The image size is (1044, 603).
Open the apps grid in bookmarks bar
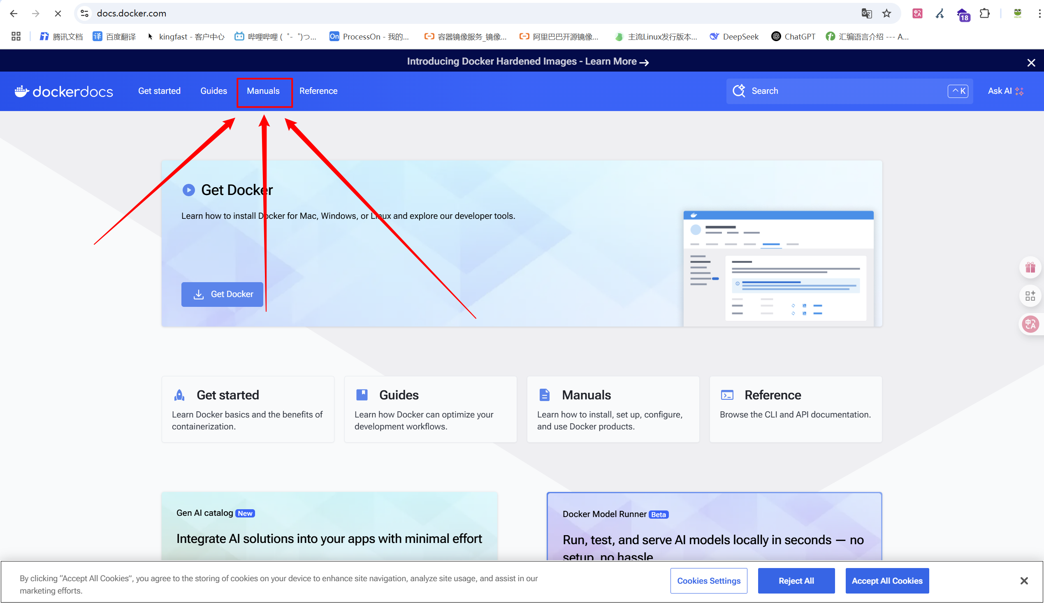click(x=16, y=37)
